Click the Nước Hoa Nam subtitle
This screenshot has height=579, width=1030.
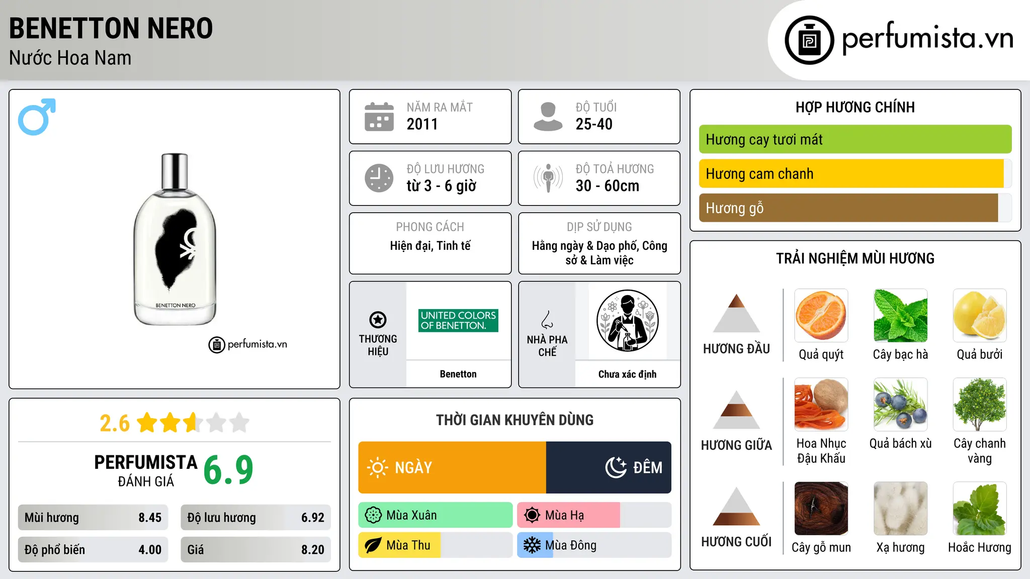pyautogui.click(x=70, y=58)
